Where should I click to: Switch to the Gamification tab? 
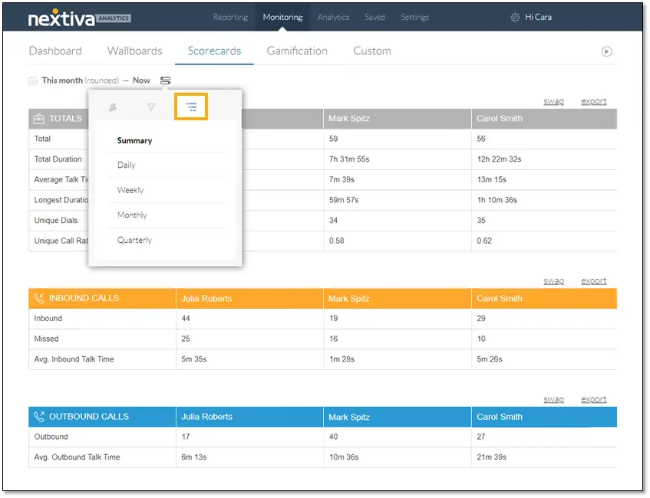click(297, 51)
